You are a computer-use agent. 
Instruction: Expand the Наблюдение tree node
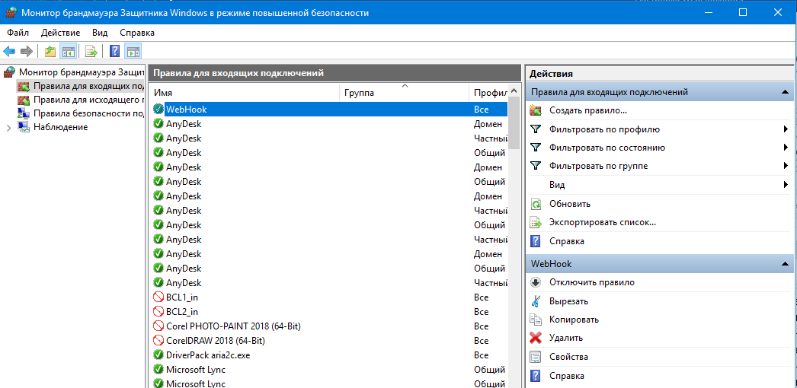[8, 128]
